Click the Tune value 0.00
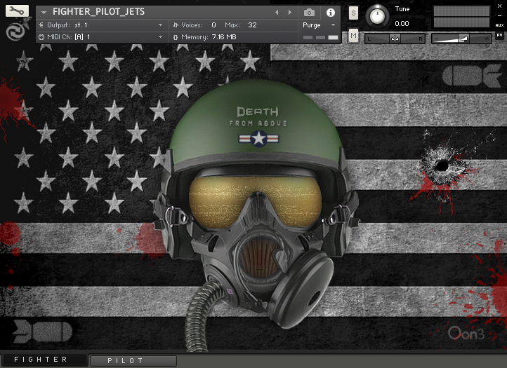 point(402,24)
